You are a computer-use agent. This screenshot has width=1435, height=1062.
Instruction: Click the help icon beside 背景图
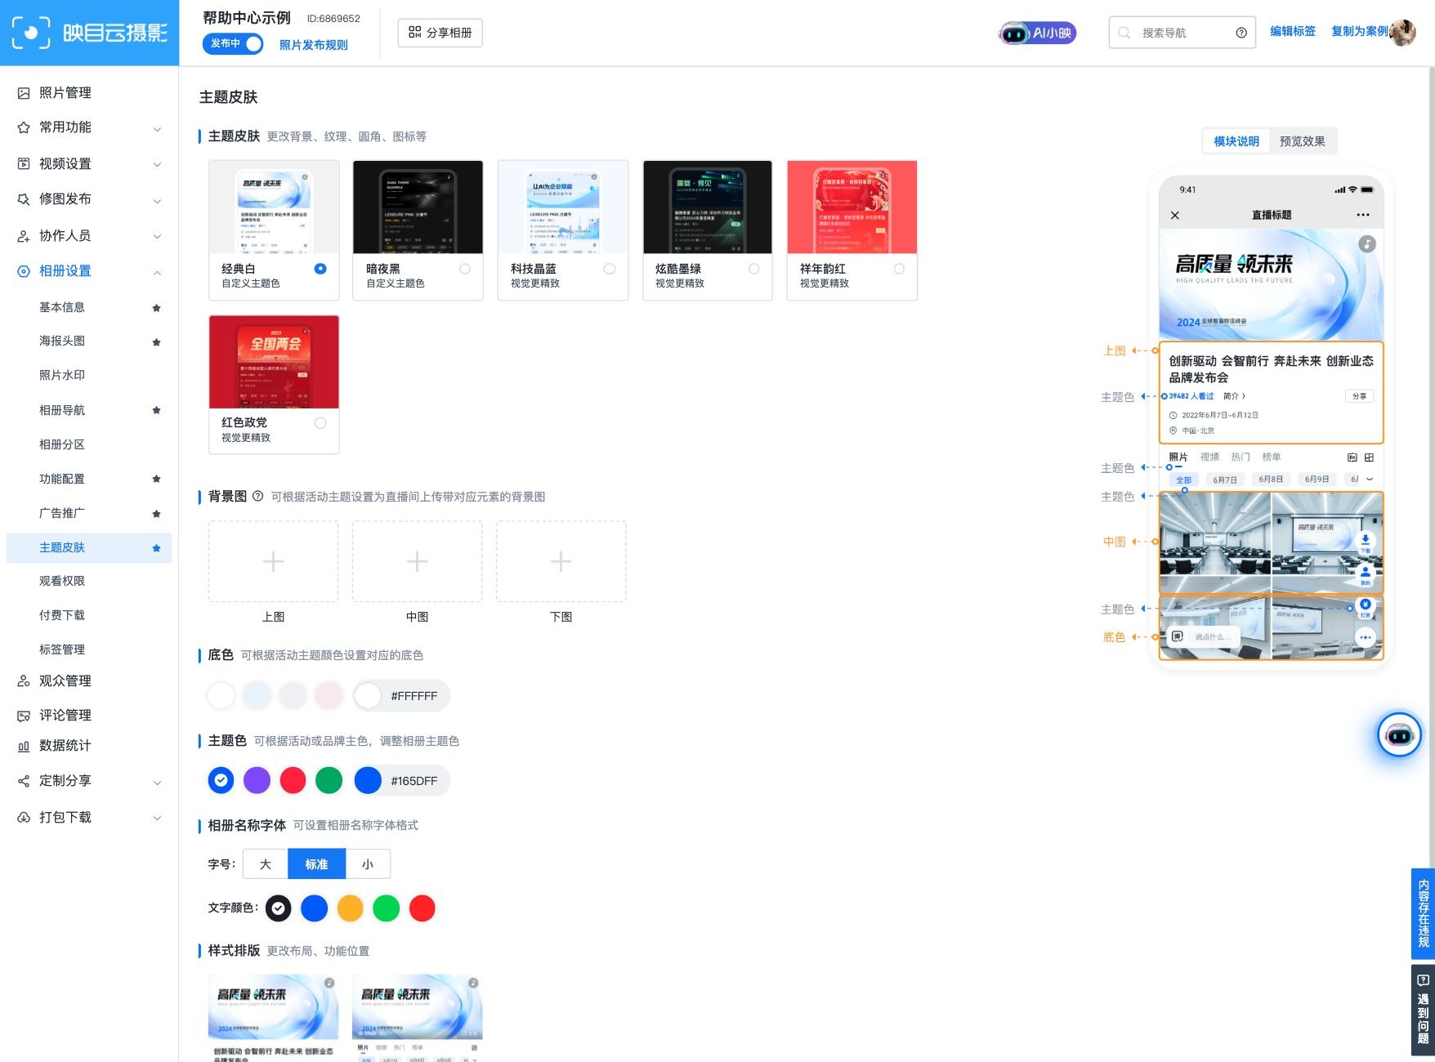257,496
